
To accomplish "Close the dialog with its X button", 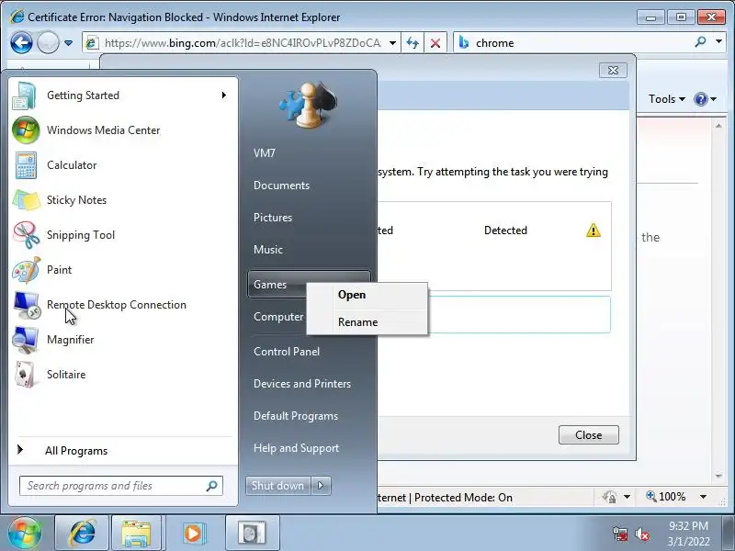I will [x=613, y=71].
